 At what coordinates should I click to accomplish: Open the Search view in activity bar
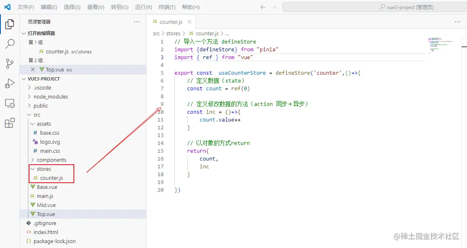coord(9,44)
